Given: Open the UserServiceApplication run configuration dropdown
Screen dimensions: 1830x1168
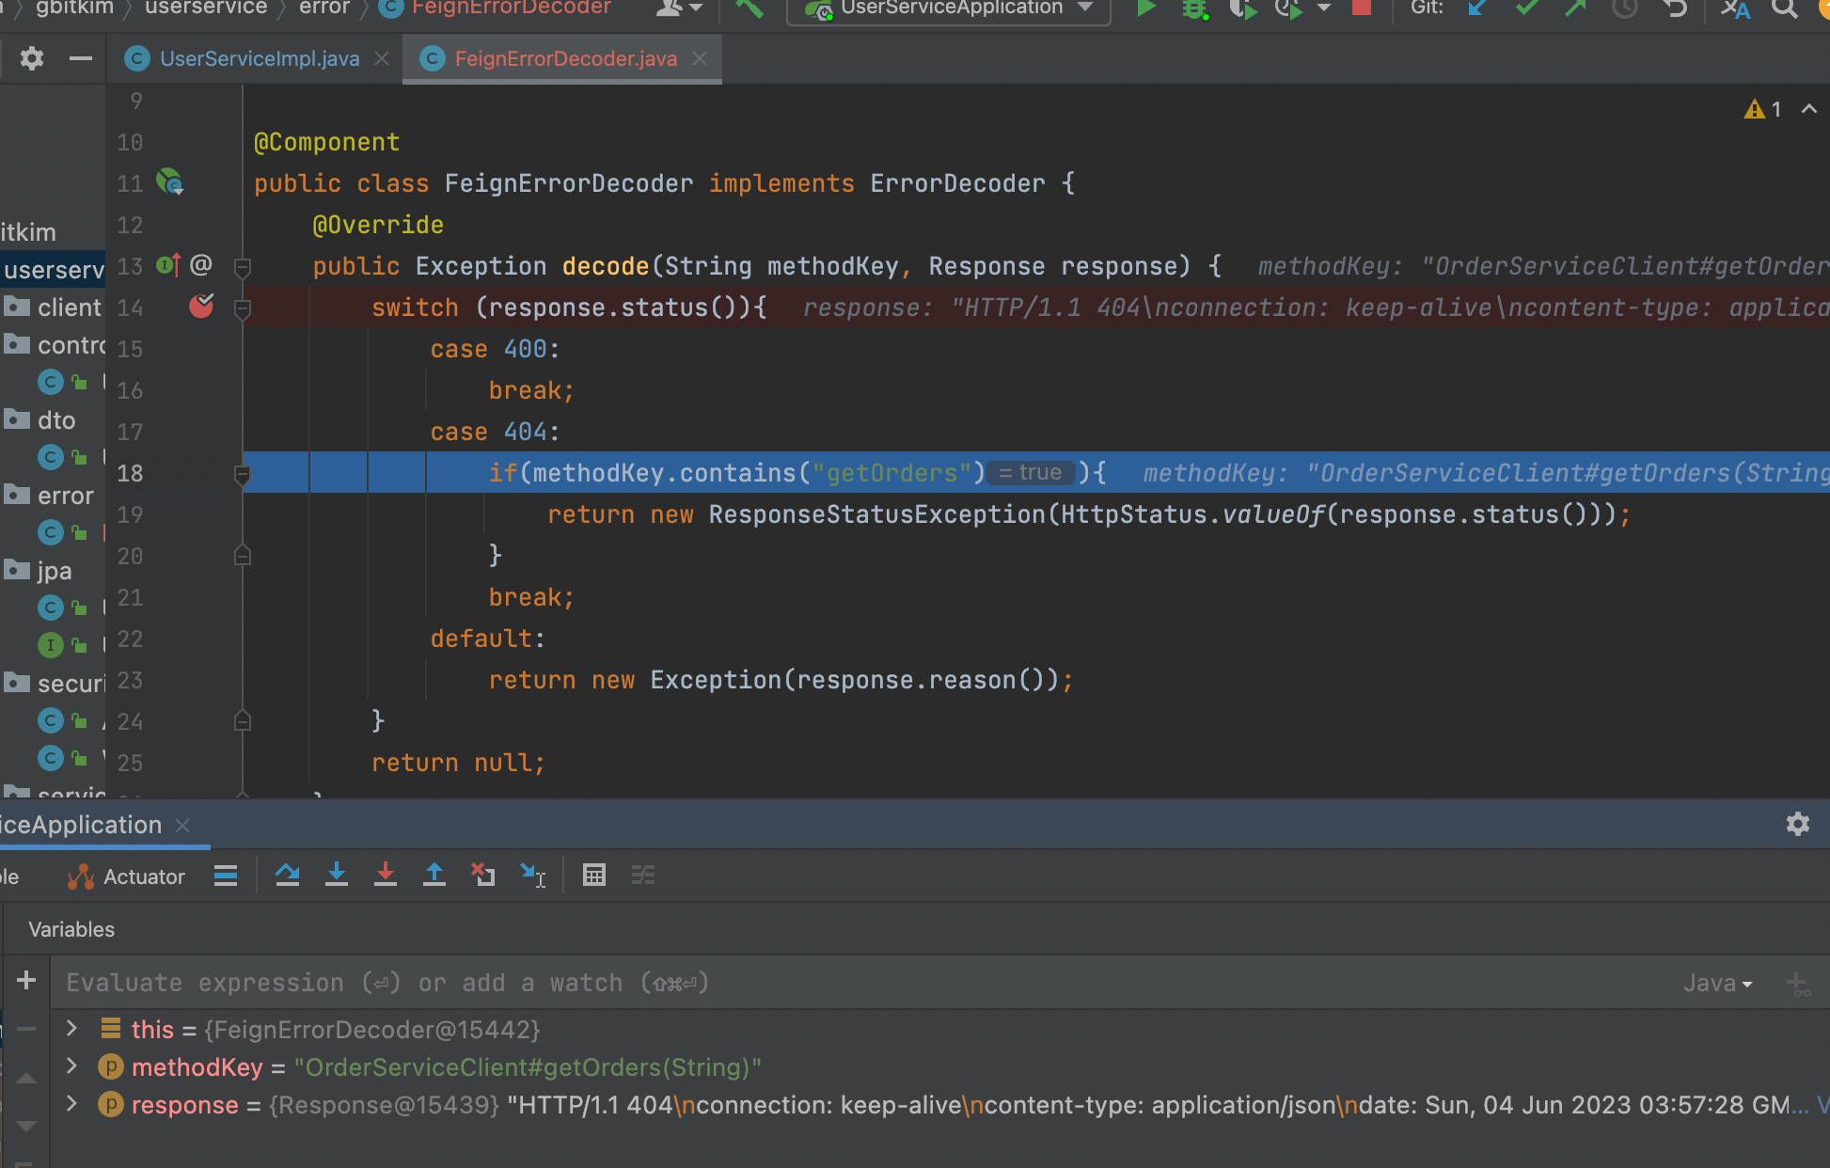Looking at the screenshot, I should click(950, 8).
